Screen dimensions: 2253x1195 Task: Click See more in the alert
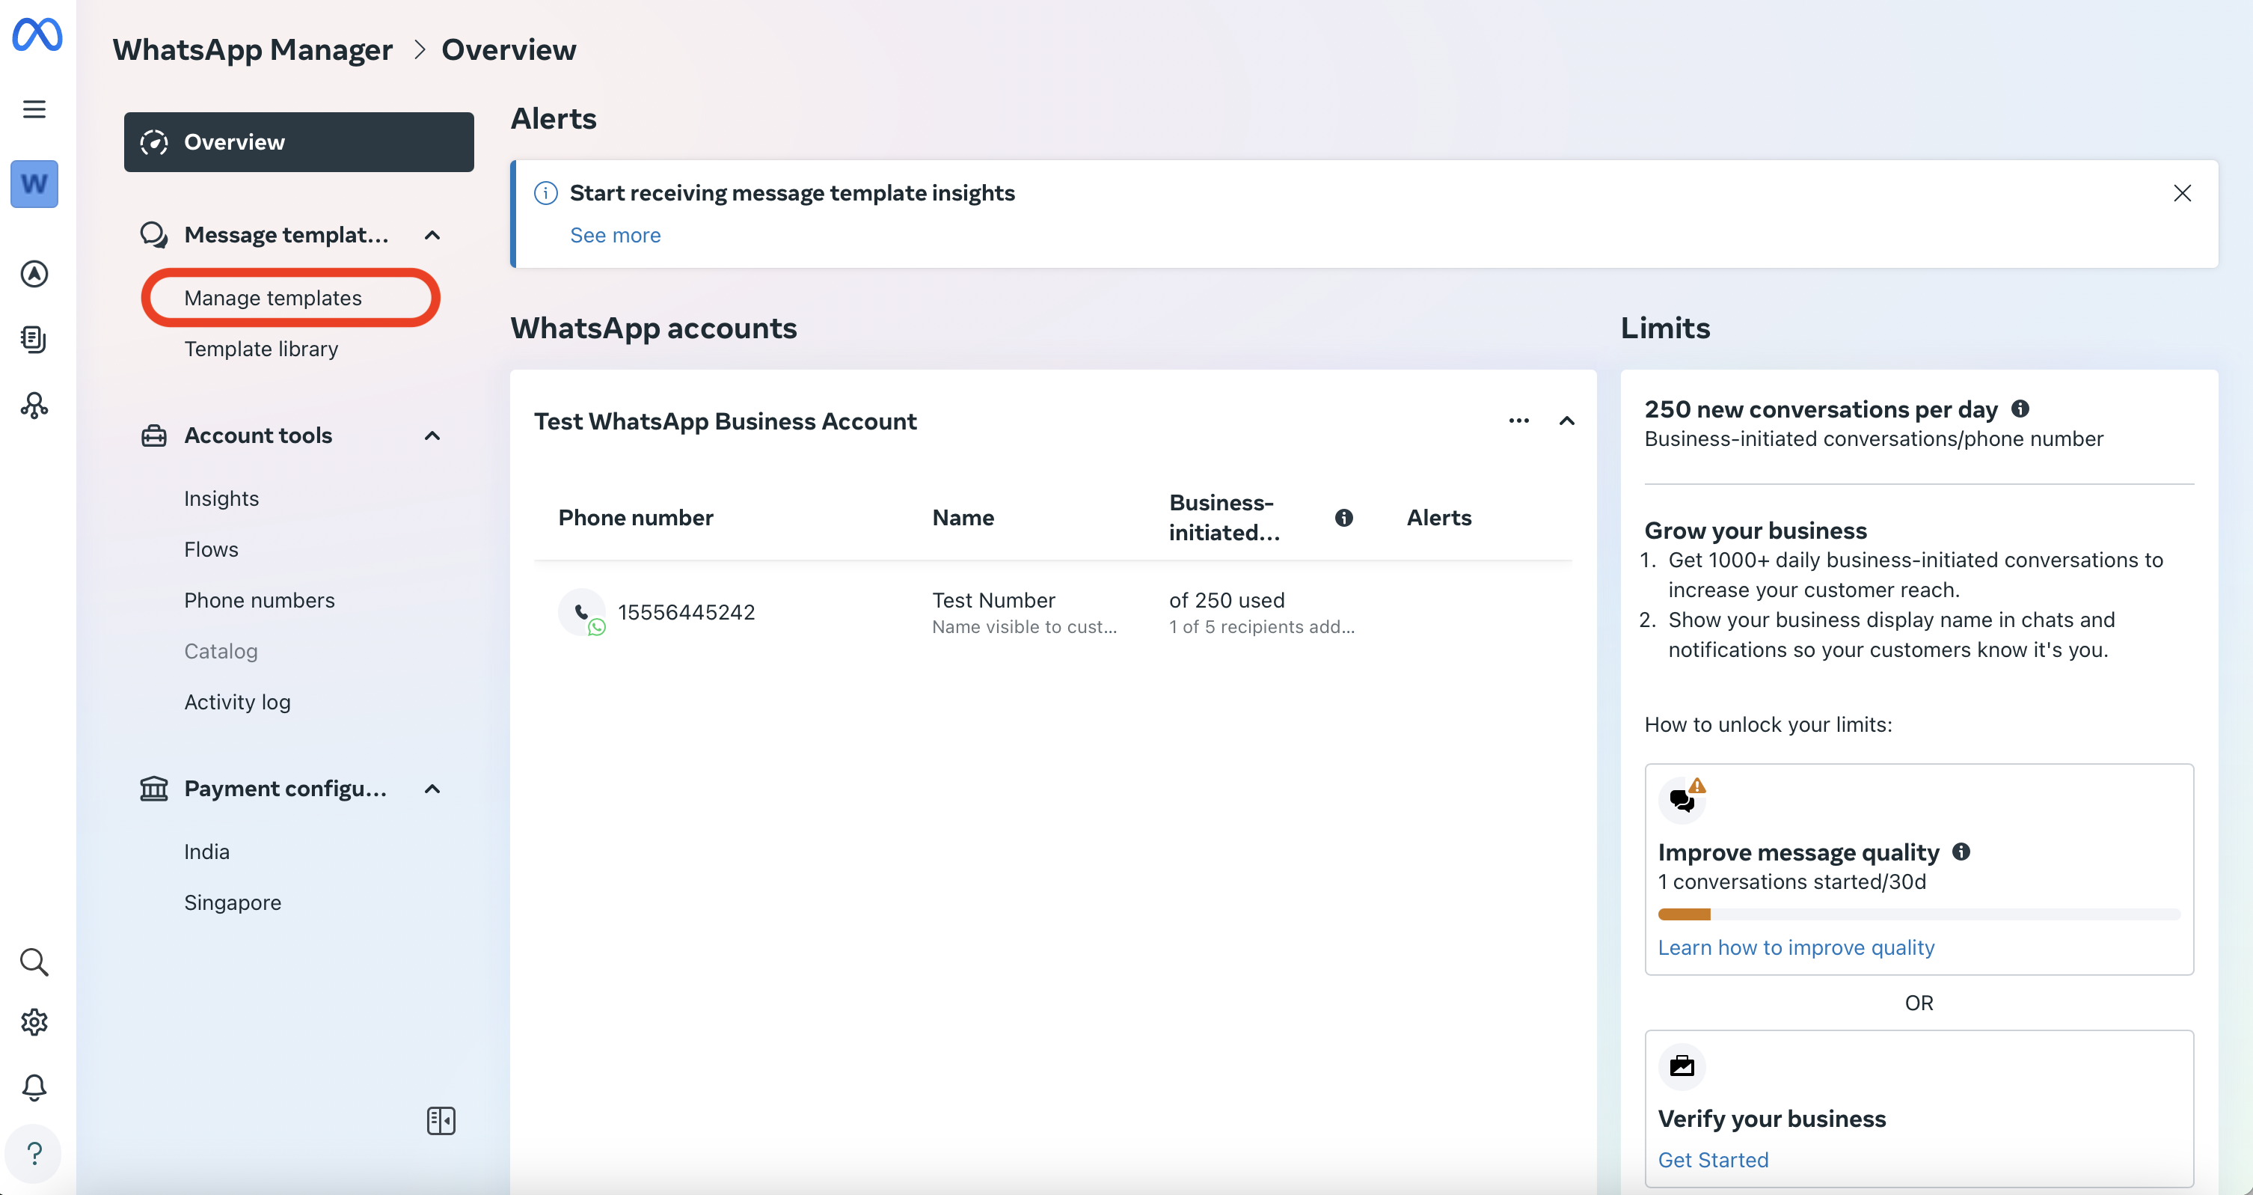pyautogui.click(x=616, y=235)
